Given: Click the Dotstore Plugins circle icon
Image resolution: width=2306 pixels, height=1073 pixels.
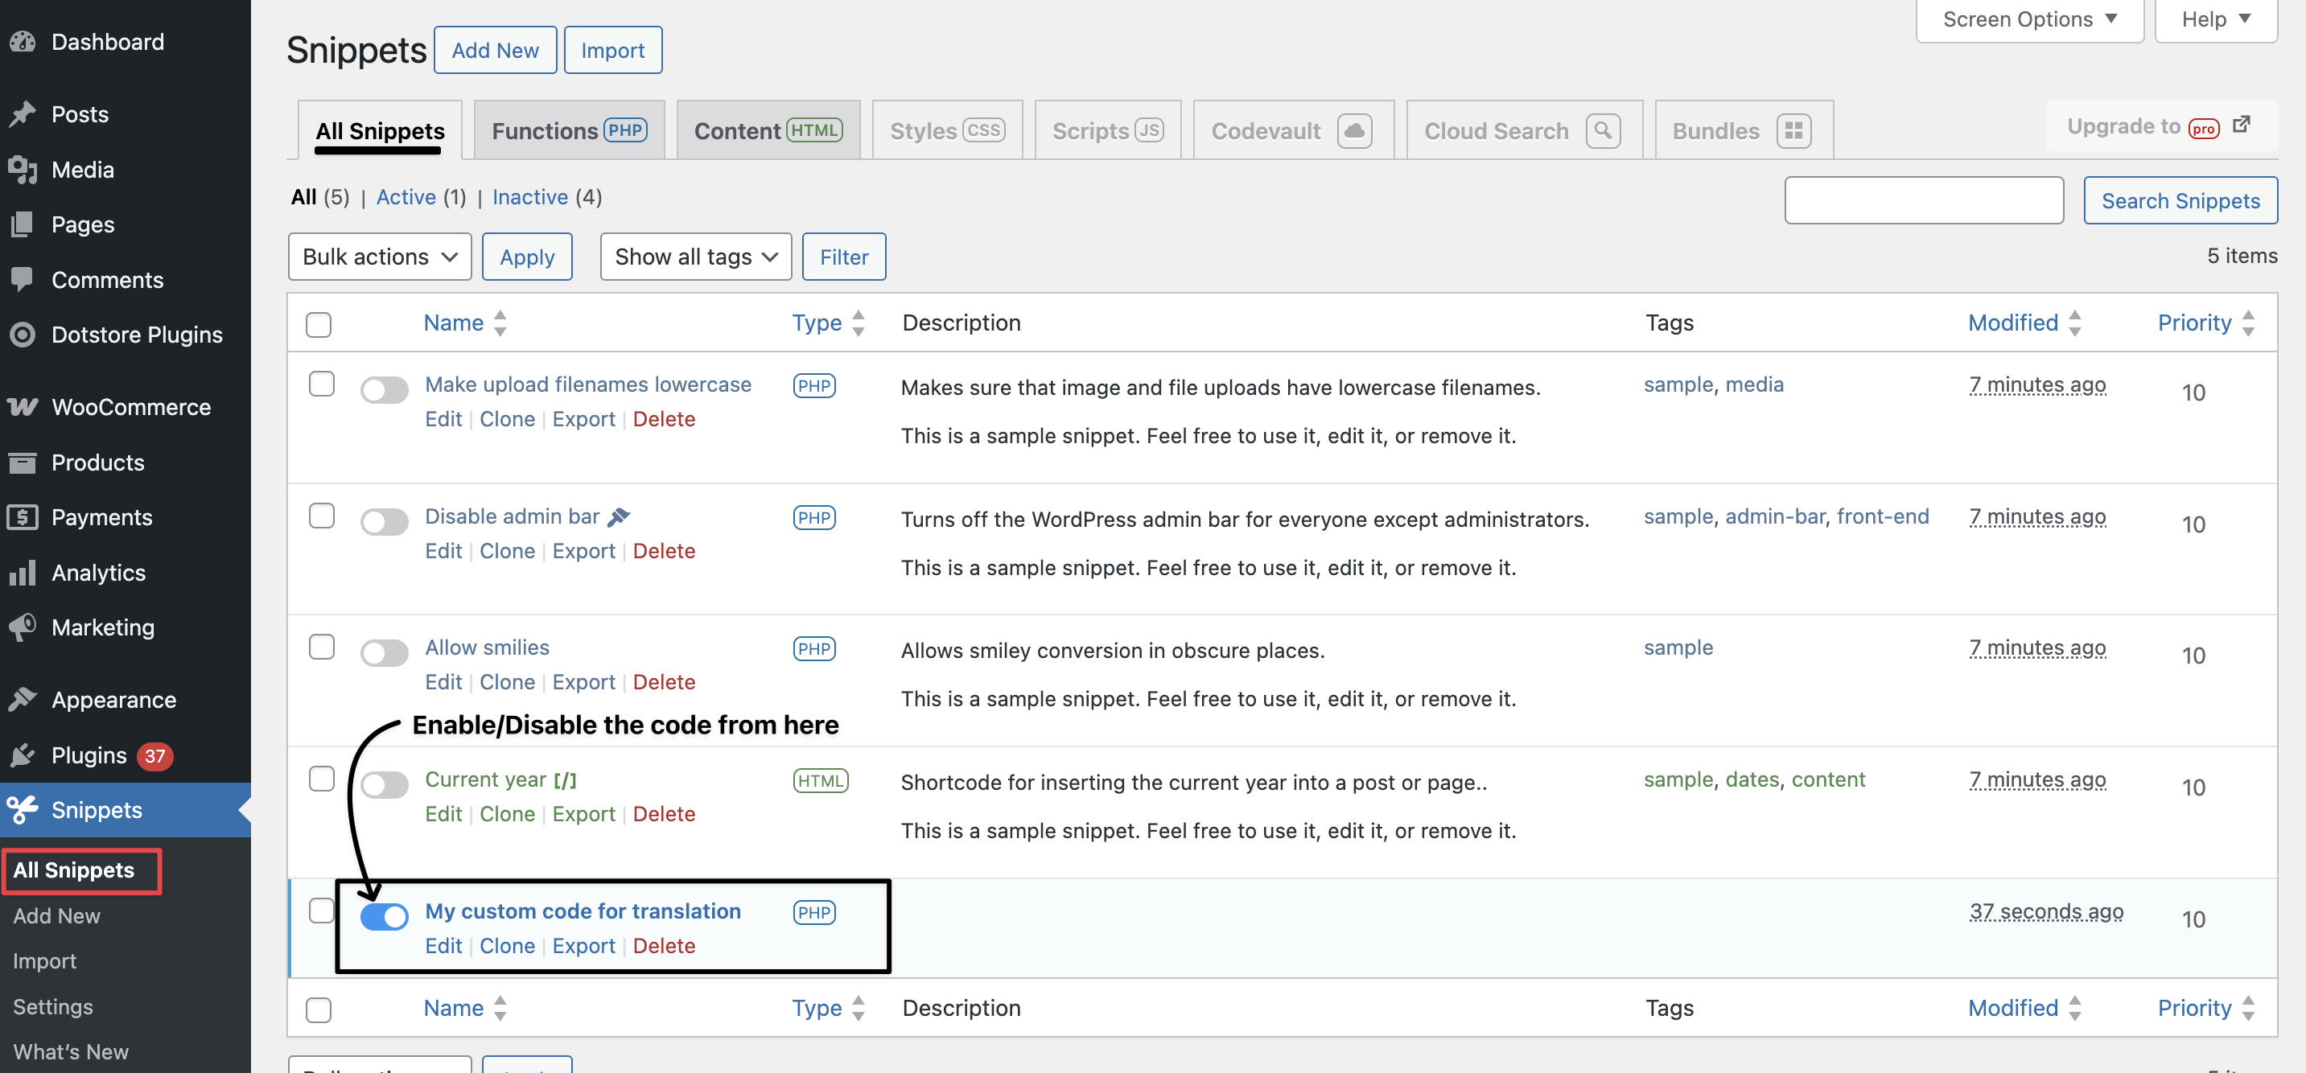Looking at the screenshot, I should pyautogui.click(x=23, y=335).
